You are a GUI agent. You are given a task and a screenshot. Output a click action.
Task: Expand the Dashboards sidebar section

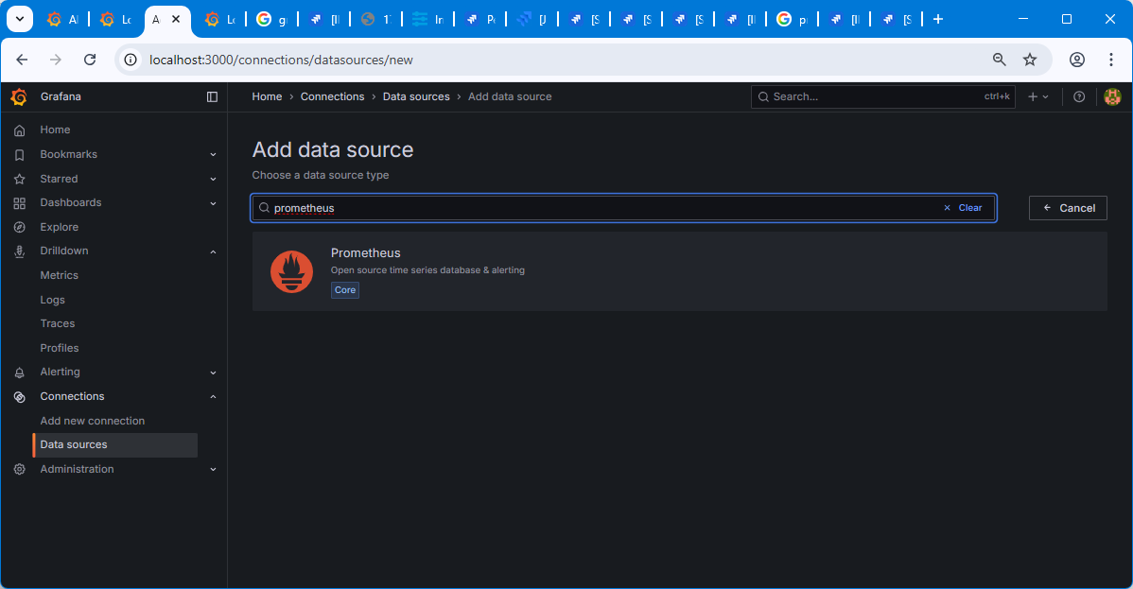[213, 202]
